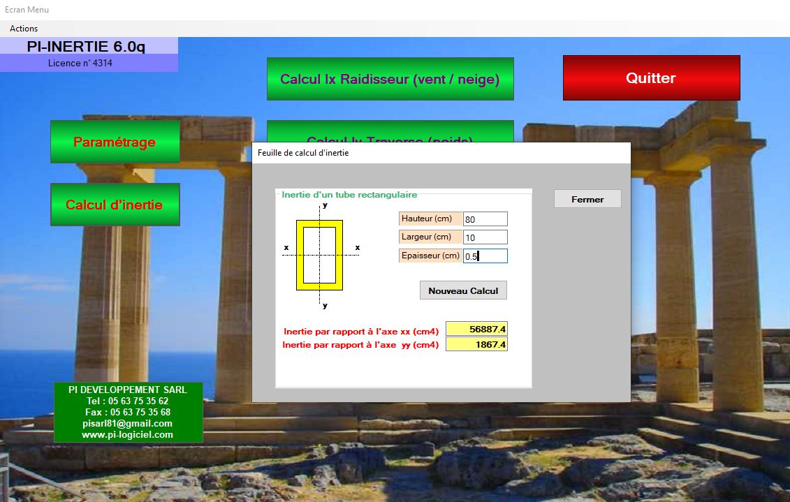Click the xx axis inertia result field
Image resolution: width=790 pixels, height=502 pixels.
[476, 329]
